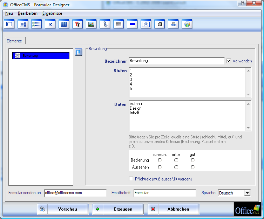
Task: Select Aussehen gut radio button
Action: click(192, 167)
